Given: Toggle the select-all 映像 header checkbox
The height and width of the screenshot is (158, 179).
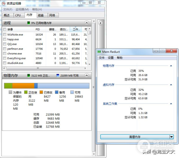Looking at the screenshot, I should point(4,30).
